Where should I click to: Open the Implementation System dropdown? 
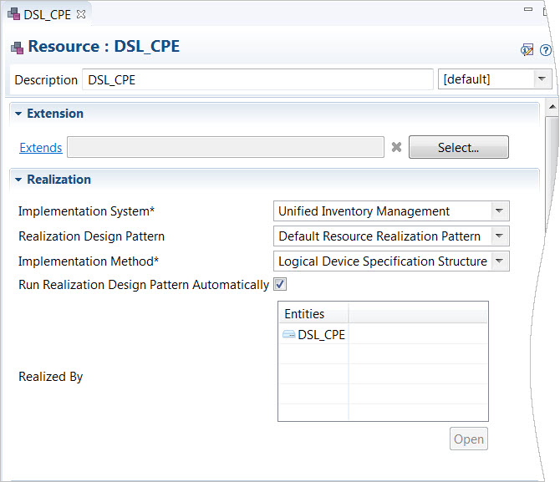pos(391,211)
